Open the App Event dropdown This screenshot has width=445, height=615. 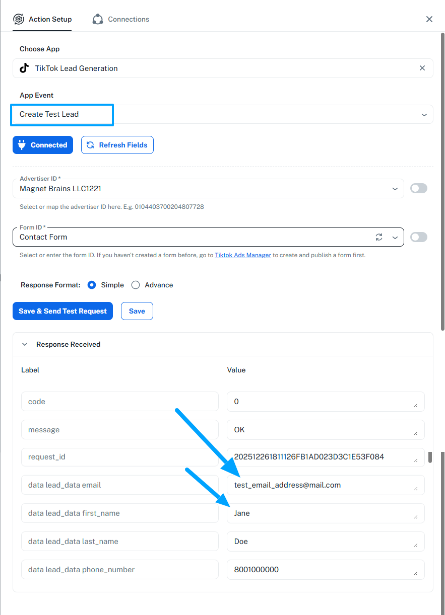(x=424, y=115)
